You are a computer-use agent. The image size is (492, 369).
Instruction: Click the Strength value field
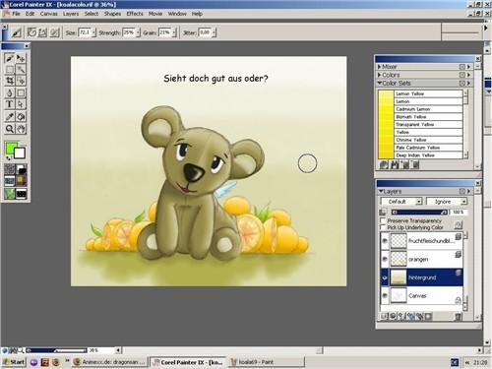point(129,32)
